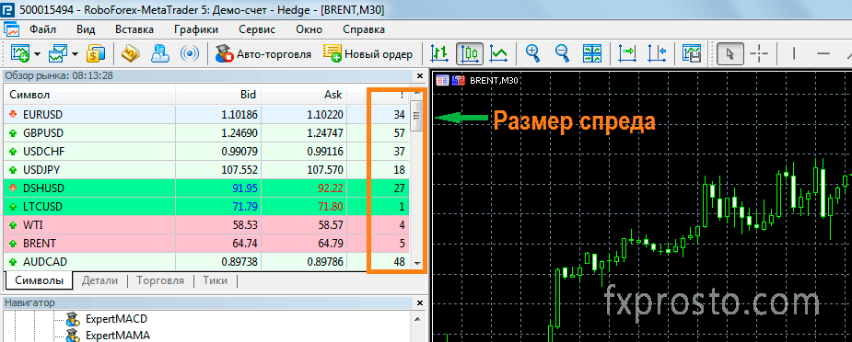
Task: Select the GBPUSD symbol row
Action: point(207,132)
